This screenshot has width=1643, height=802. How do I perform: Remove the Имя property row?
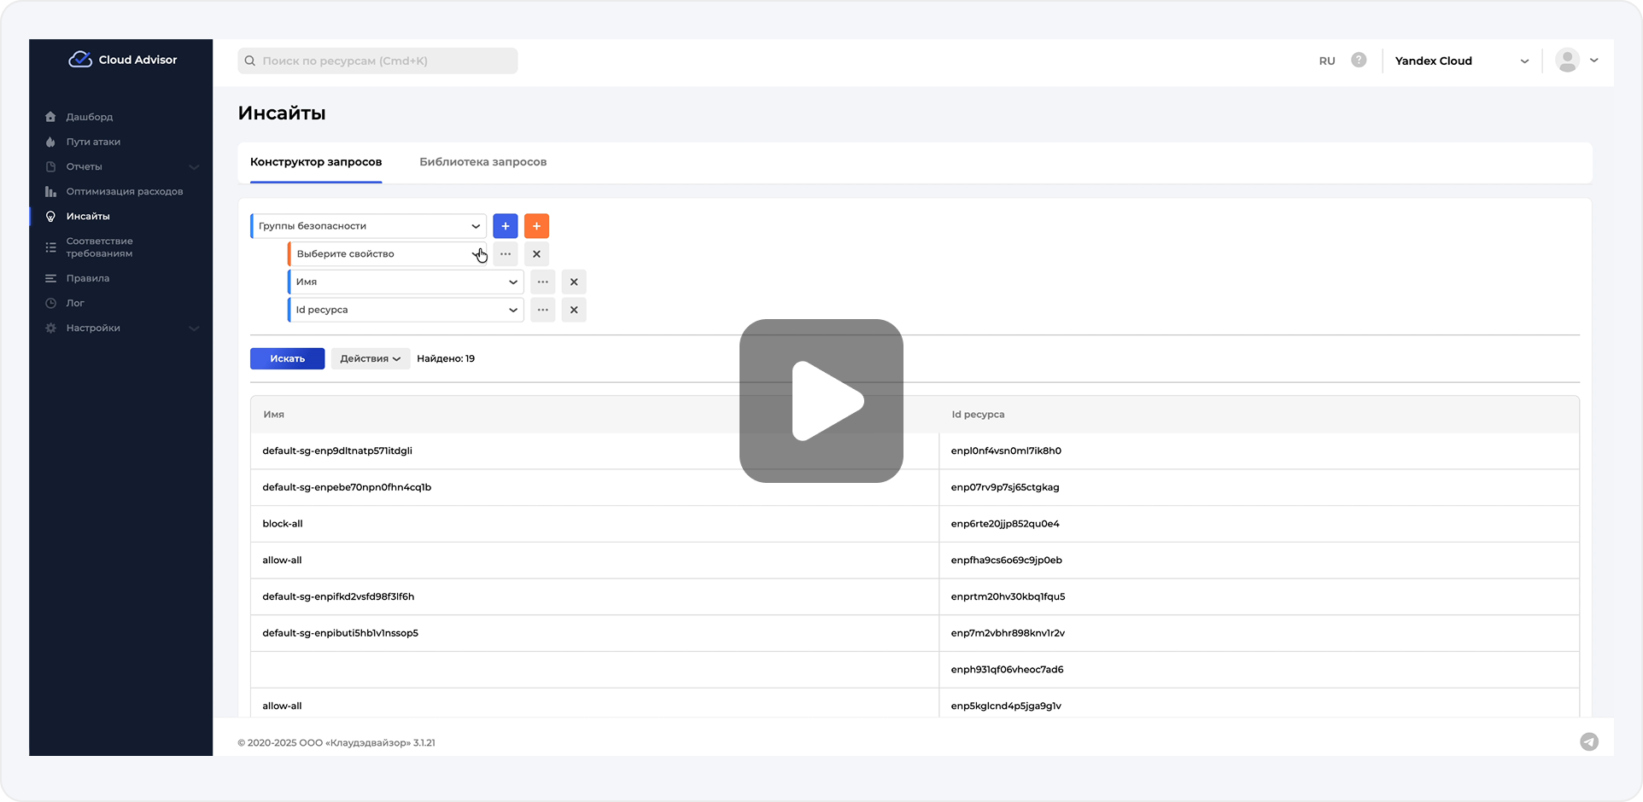[574, 282]
